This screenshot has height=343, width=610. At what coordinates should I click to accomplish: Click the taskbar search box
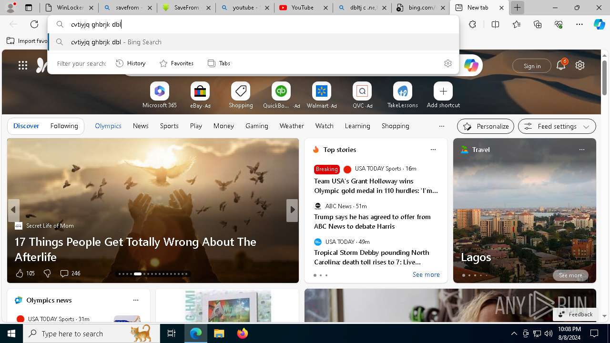pos(91,333)
